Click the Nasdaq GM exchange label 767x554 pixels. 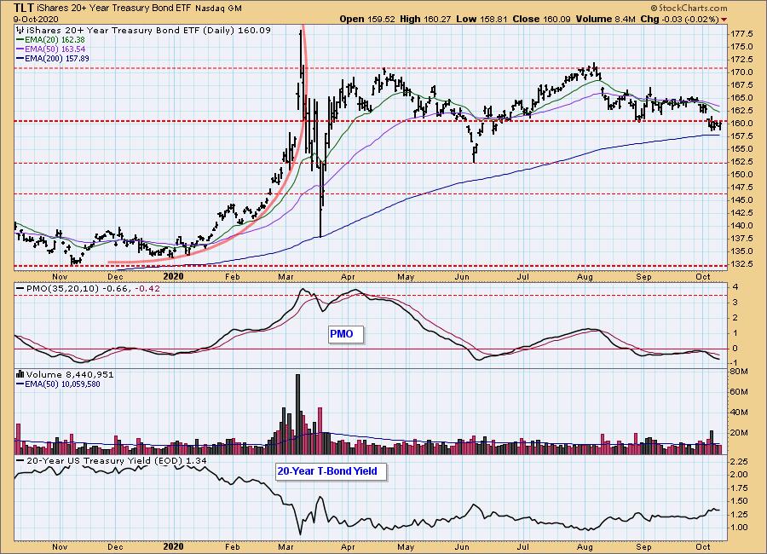(218, 9)
